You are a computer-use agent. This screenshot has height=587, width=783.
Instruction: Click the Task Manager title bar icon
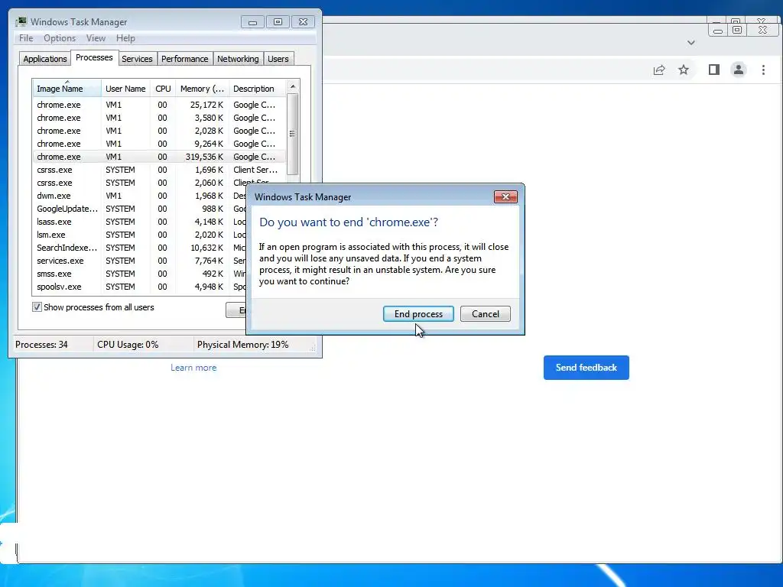click(21, 22)
